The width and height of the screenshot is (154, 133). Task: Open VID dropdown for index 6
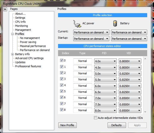130,98
